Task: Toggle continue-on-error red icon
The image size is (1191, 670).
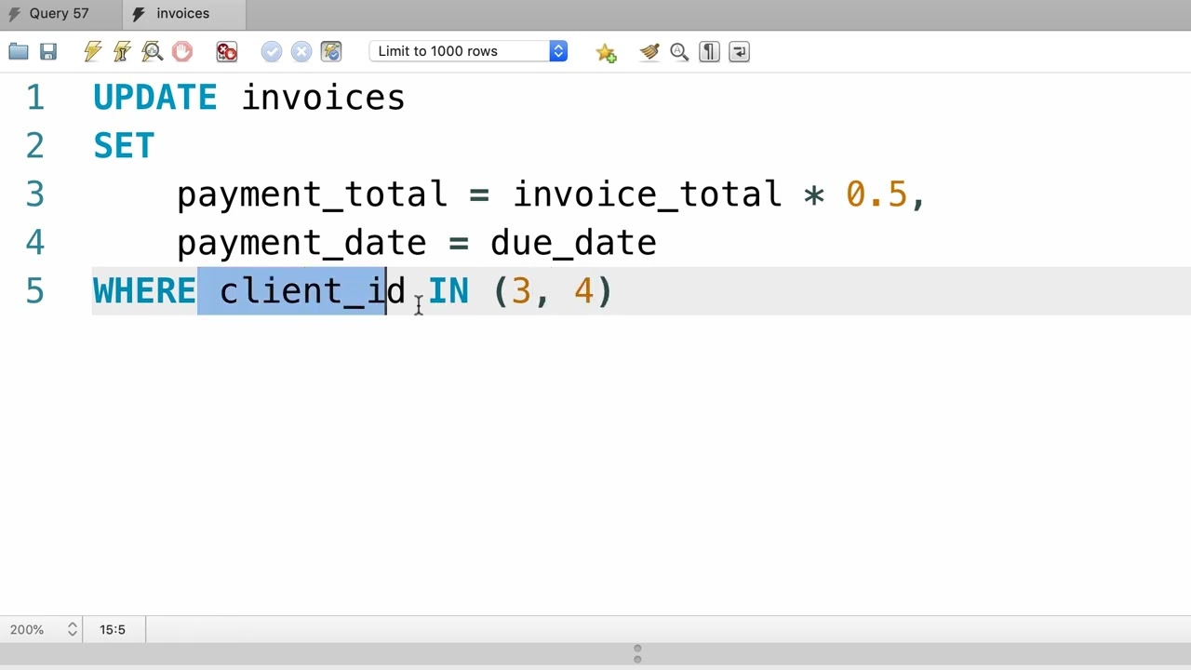Action: (227, 52)
